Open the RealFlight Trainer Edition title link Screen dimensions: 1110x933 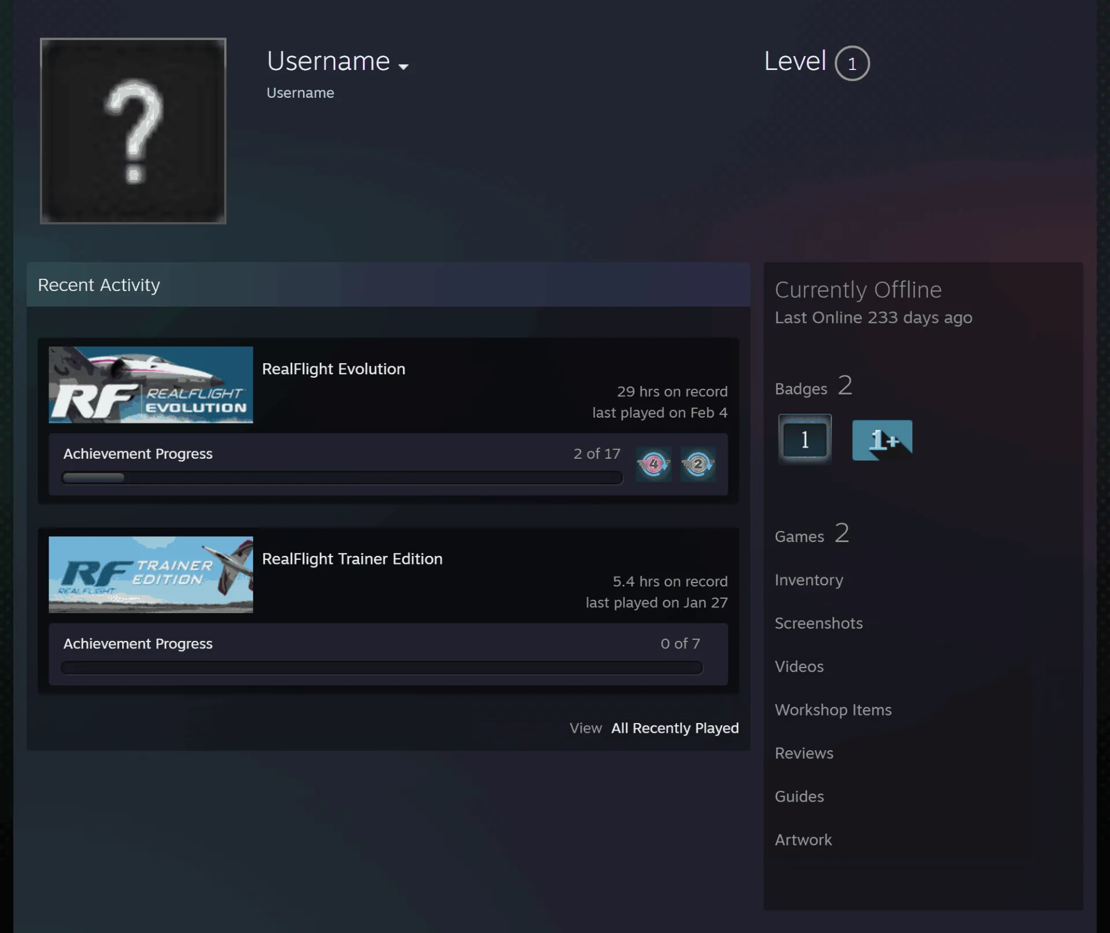point(352,559)
